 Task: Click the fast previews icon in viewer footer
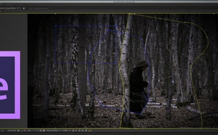click(76, 131)
